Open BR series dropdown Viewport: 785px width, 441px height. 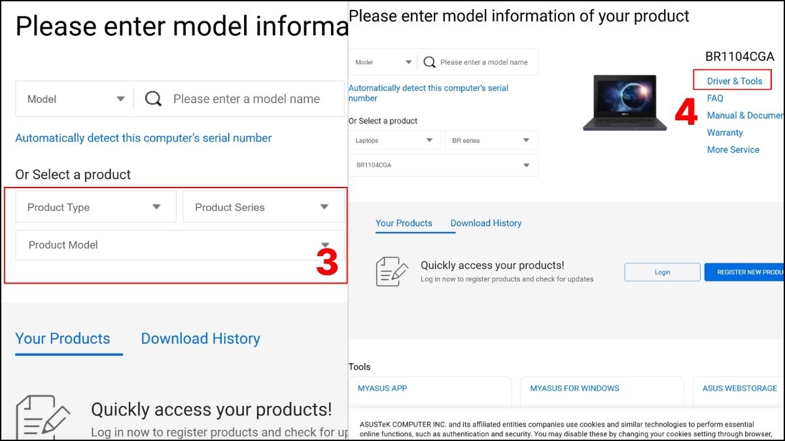pyautogui.click(x=491, y=140)
